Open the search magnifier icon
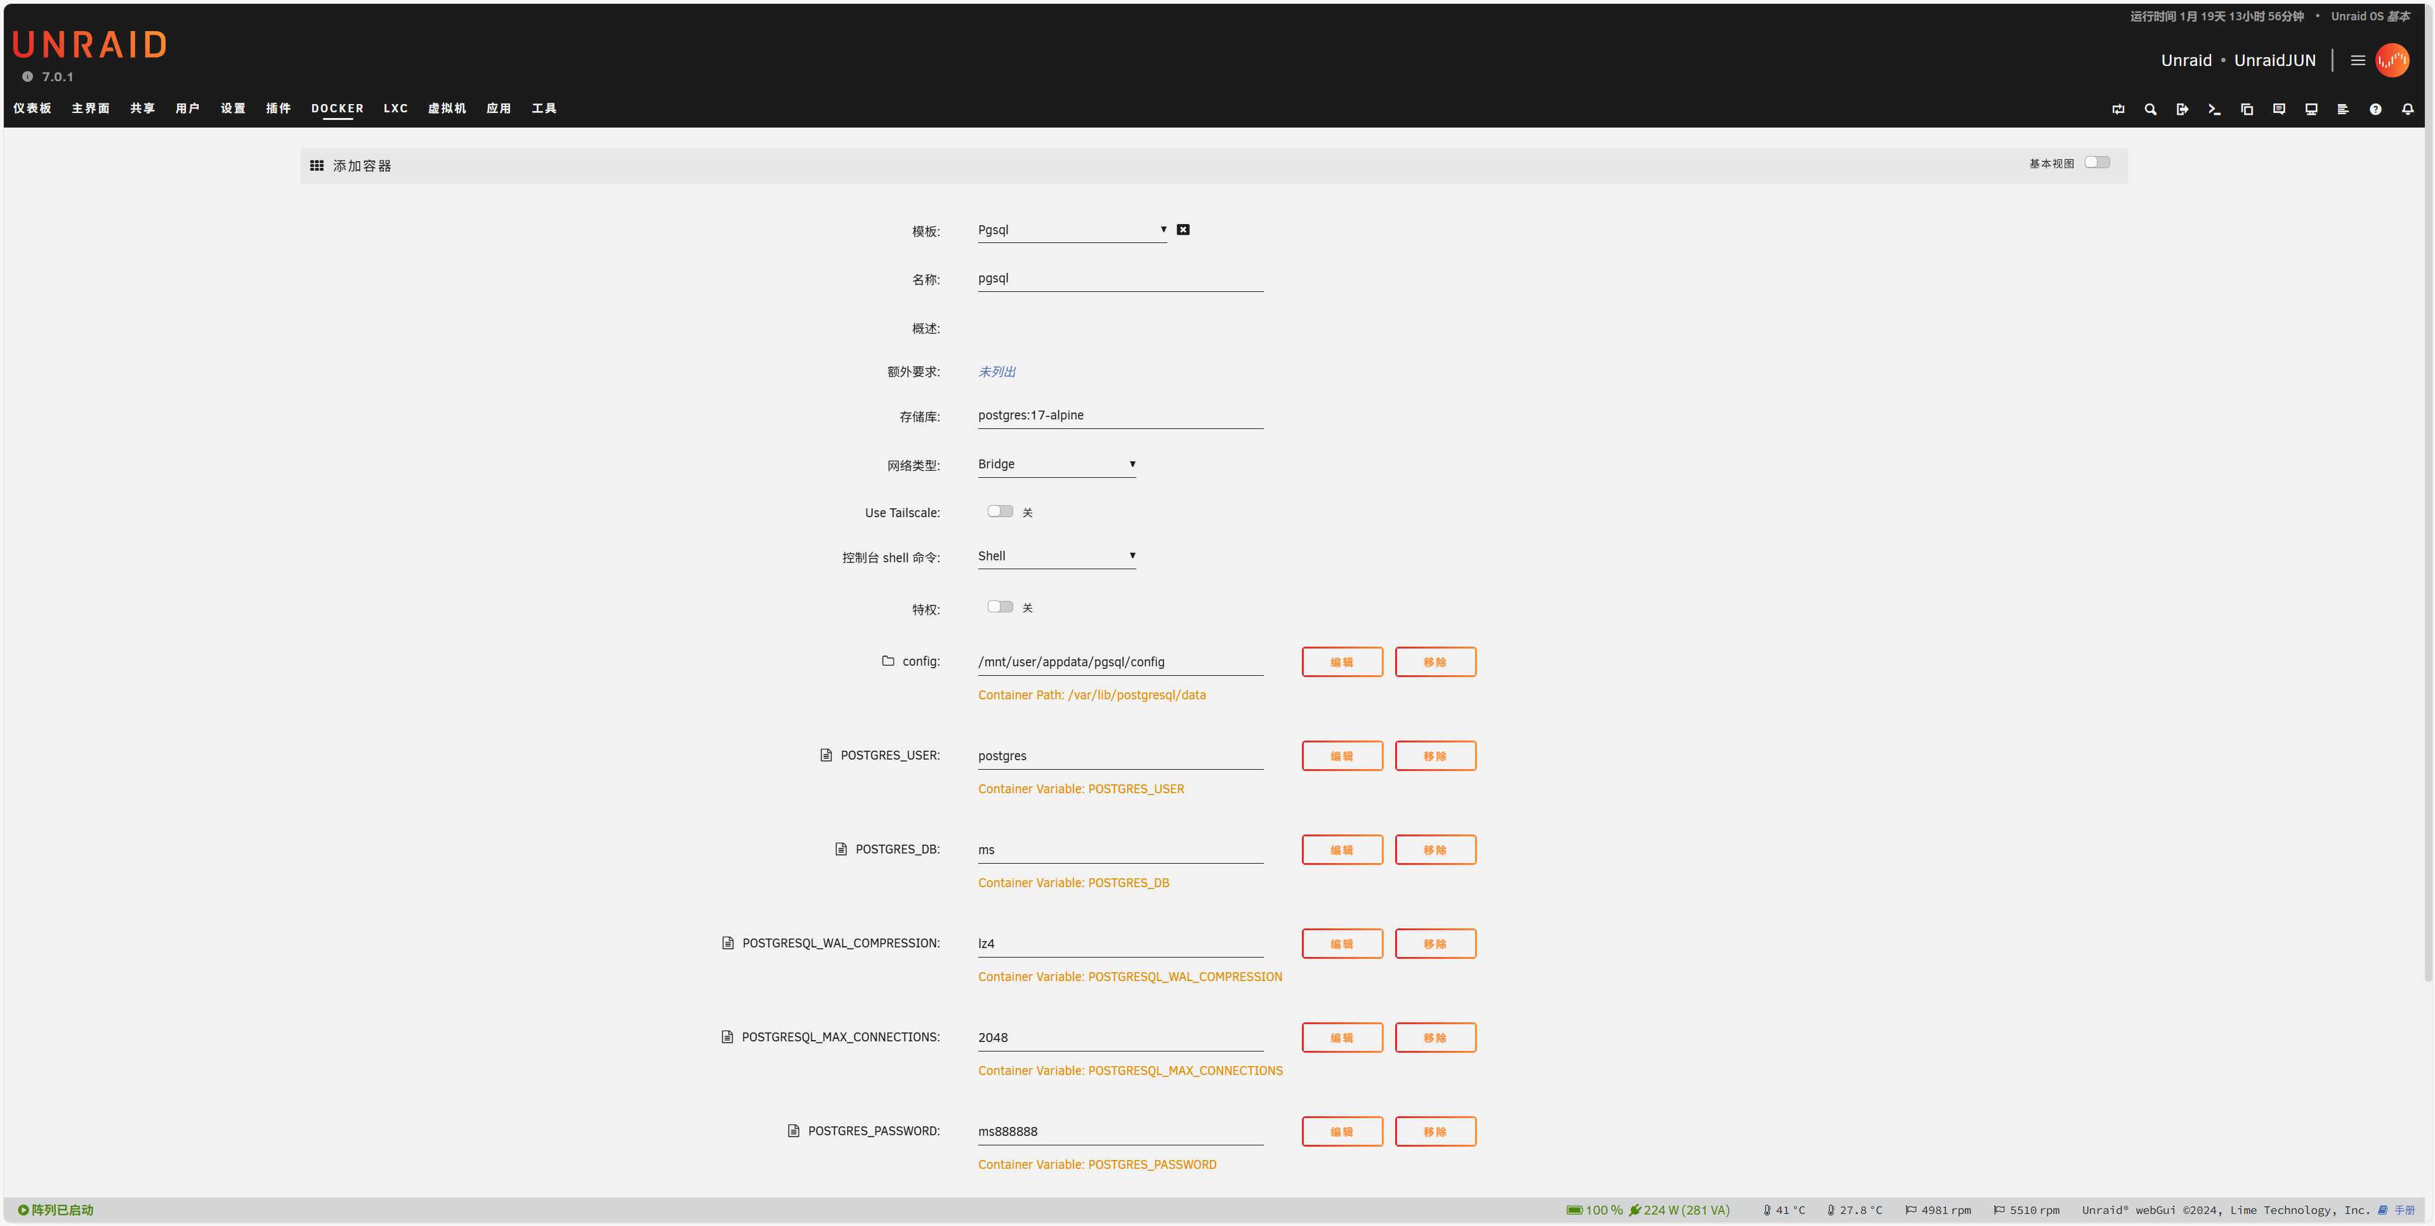Image resolution: width=2435 pixels, height=1226 pixels. point(2149,109)
